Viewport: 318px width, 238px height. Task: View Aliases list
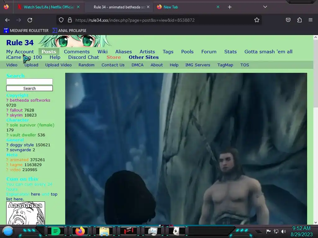tap(124, 52)
